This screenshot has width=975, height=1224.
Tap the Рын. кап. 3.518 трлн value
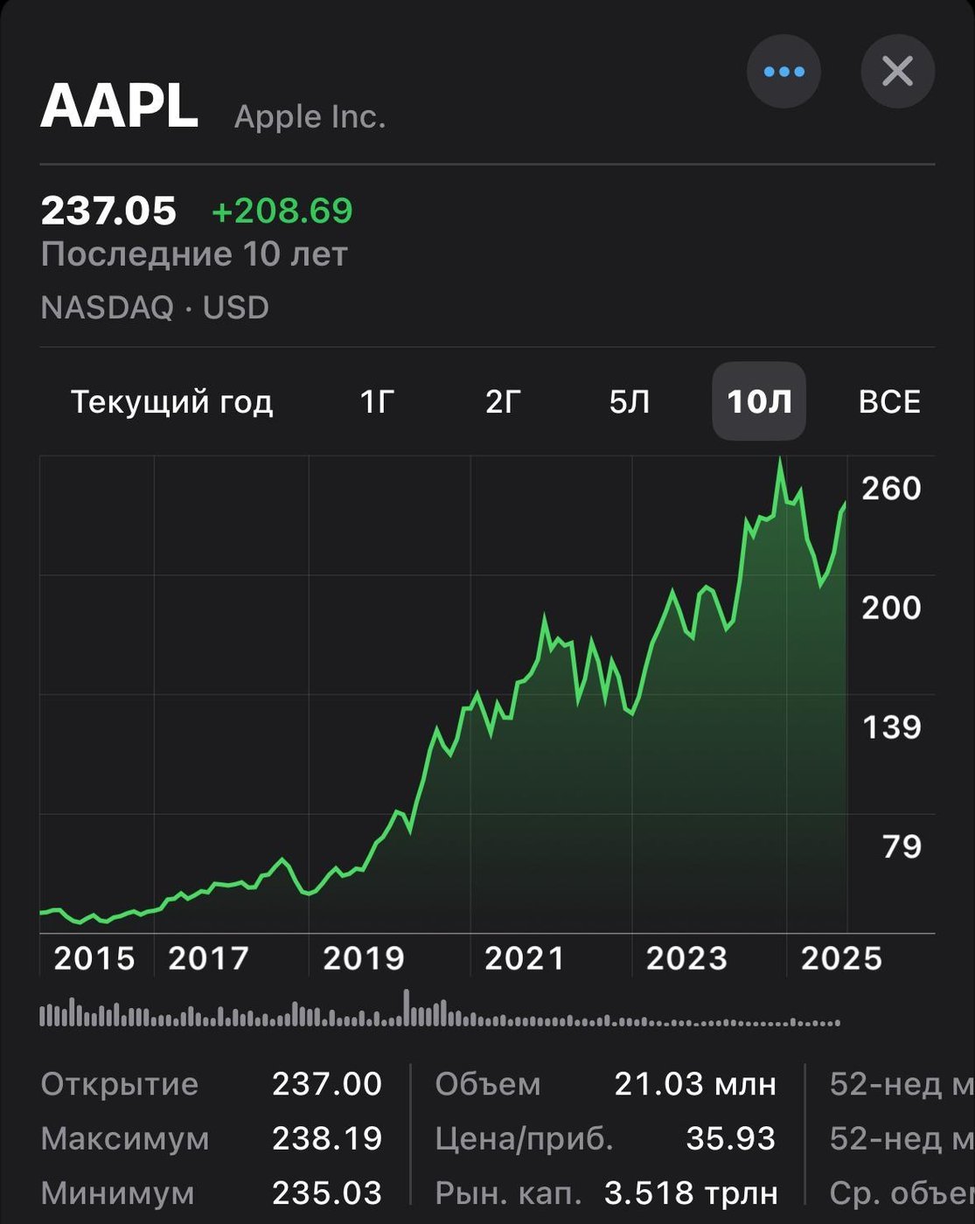[x=691, y=1193]
